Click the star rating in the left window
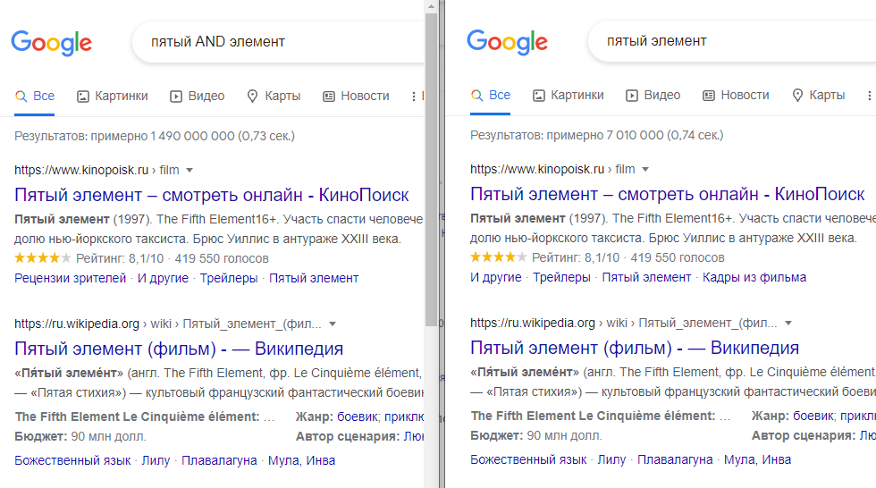Screen dimensions: 876x488 coord(43,258)
